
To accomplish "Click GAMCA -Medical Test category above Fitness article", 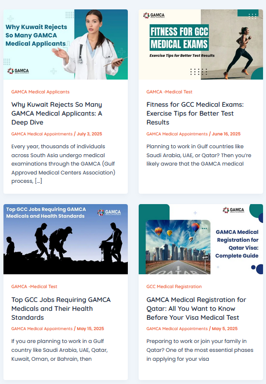I will [x=169, y=92].
